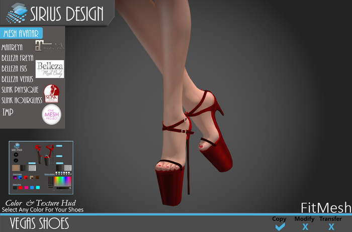Screen dimensions: 352x232
Task: Pick the cyan preset color swatch
Action: click(x=38, y=188)
